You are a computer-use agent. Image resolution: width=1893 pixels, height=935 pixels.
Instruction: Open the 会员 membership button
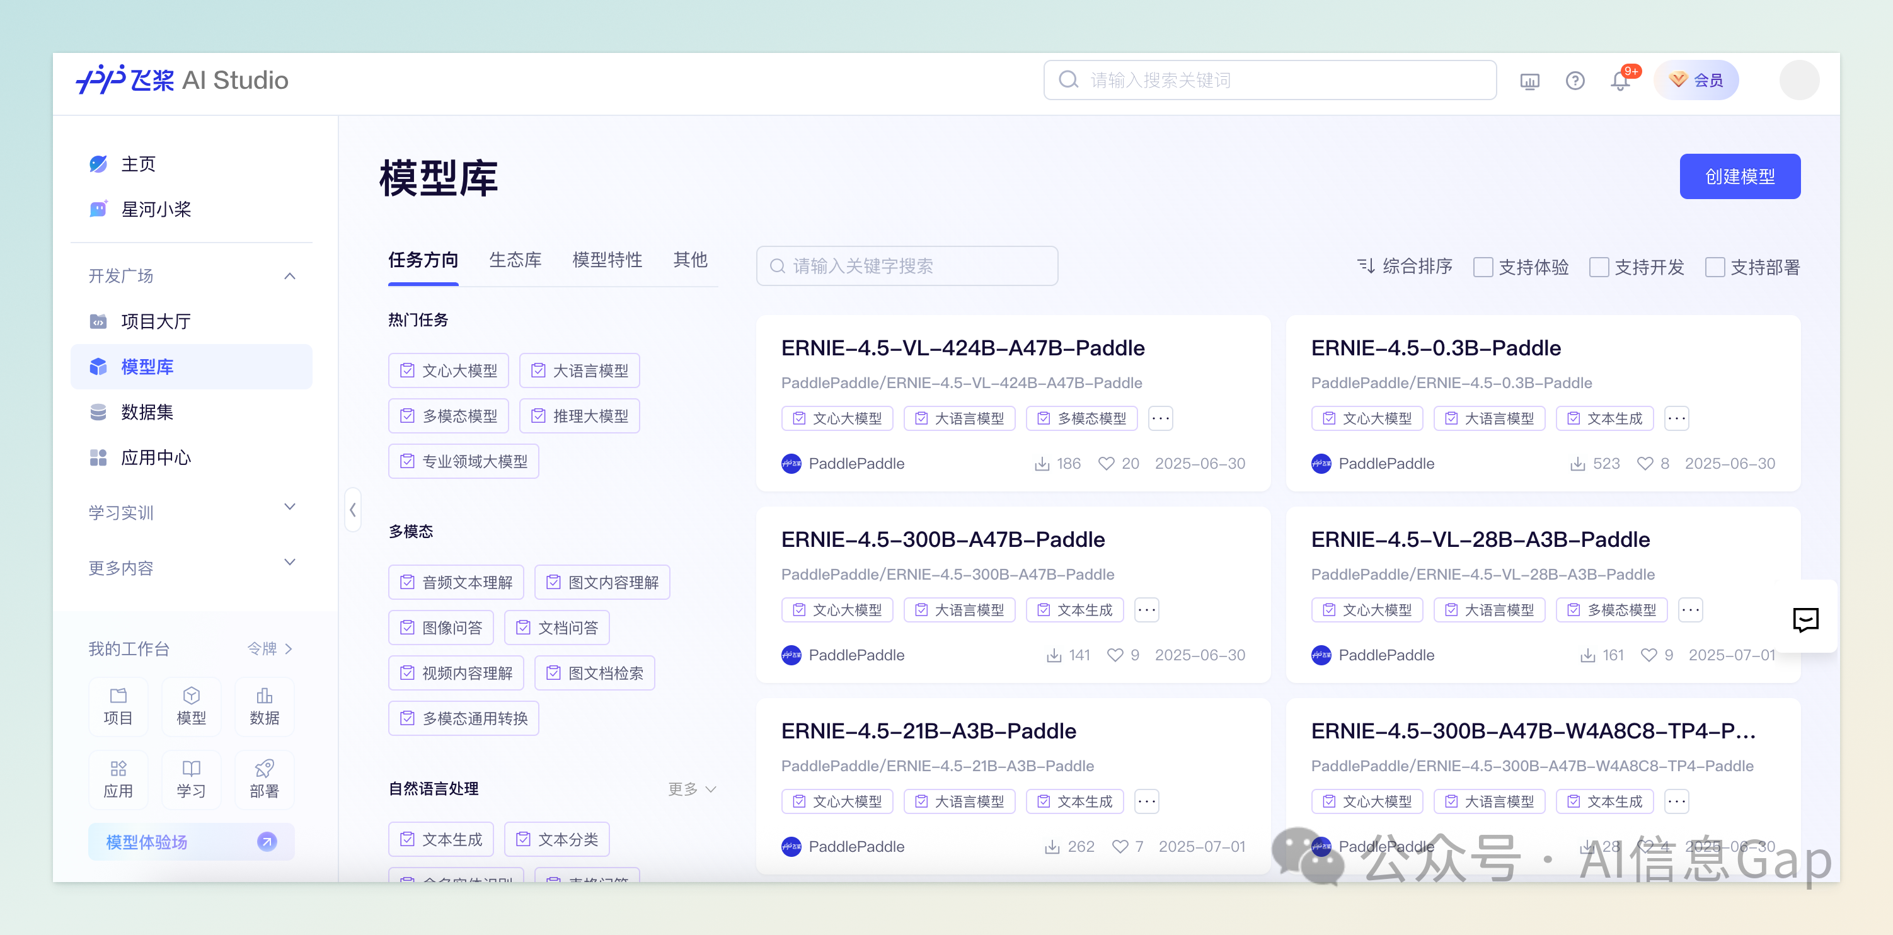coord(1696,80)
